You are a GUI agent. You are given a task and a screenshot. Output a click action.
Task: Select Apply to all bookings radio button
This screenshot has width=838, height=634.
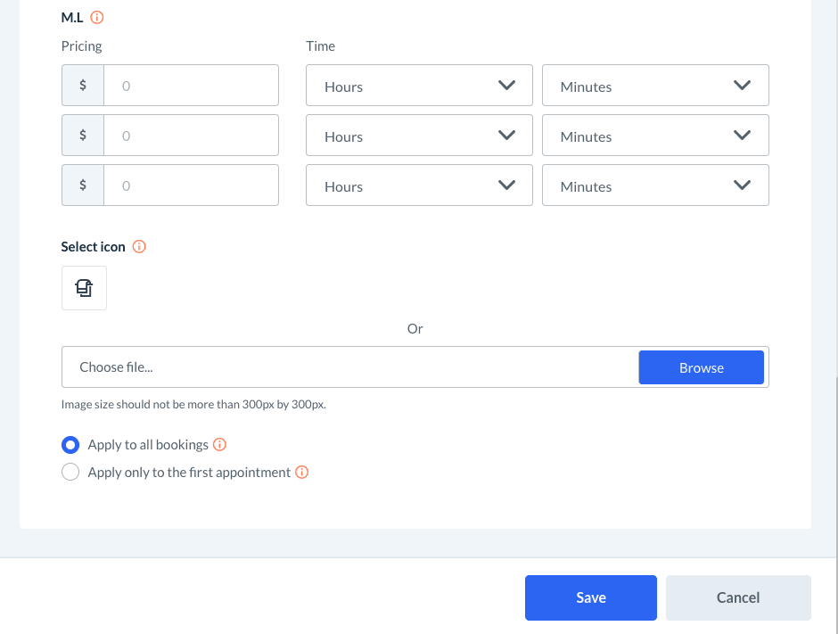click(x=70, y=445)
